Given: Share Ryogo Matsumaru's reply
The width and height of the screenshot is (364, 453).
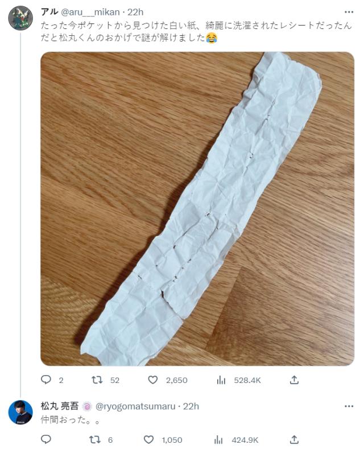Looking at the screenshot, I should tap(294, 439).
